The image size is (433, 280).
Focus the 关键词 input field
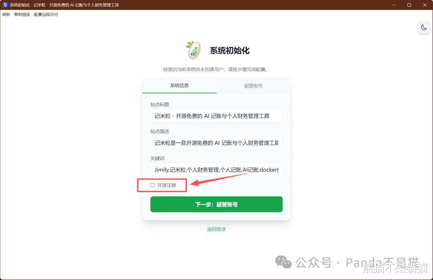tap(216, 170)
